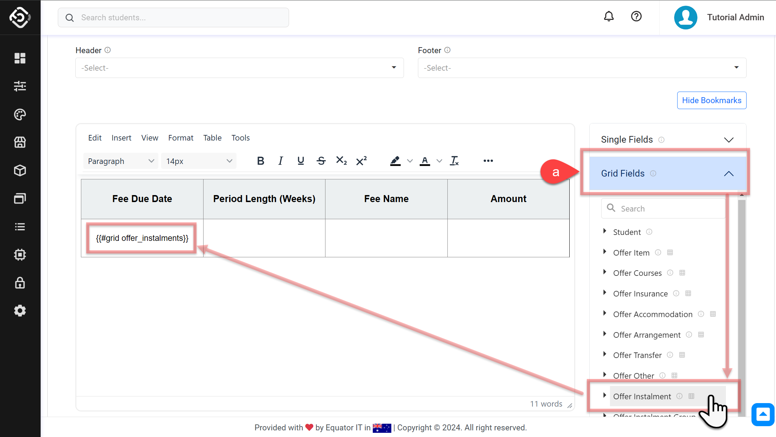Apply Strikethrough to text
The image size is (776, 437).
point(321,161)
